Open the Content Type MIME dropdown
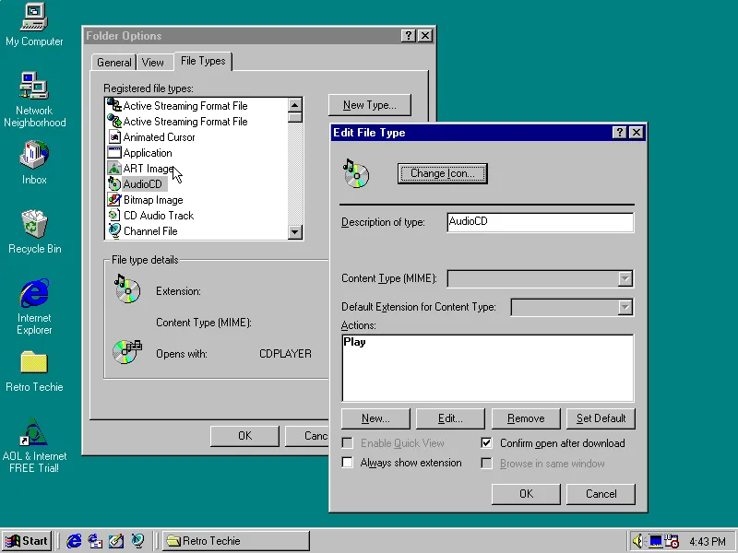738x553 pixels. 626,278
